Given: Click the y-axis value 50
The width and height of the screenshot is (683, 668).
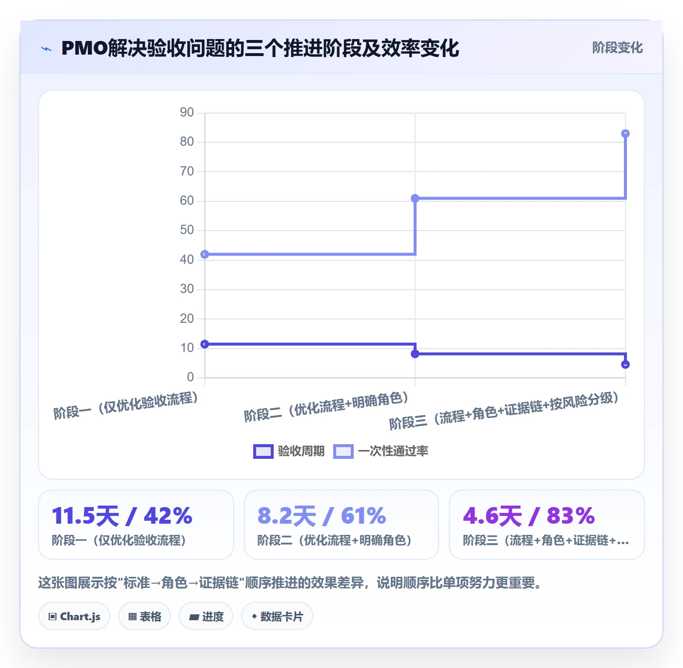Looking at the screenshot, I should click(187, 230).
